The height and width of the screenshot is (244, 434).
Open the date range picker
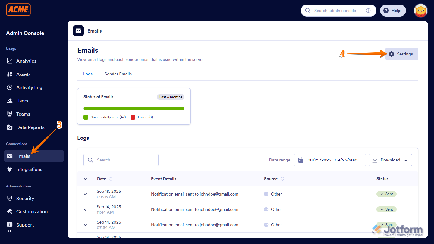(330, 160)
